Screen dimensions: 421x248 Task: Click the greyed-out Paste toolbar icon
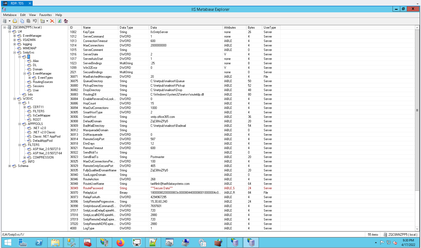[28, 21]
